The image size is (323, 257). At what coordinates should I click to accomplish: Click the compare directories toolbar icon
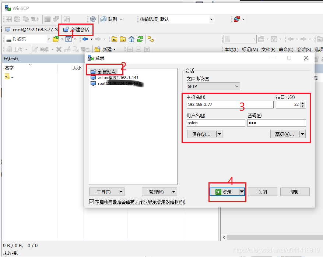click(9, 19)
